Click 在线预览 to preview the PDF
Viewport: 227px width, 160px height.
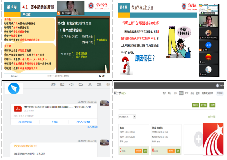pyautogui.click(x=25, y=122)
